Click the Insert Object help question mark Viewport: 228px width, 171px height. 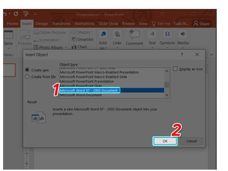pos(182,54)
